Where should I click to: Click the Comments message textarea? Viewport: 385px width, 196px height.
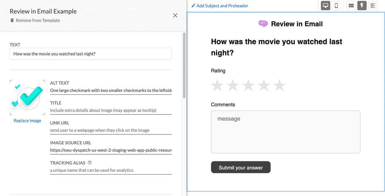pyautogui.click(x=286, y=132)
